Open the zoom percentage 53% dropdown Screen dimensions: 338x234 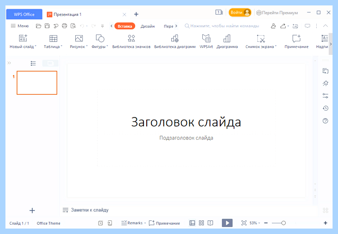(255, 223)
